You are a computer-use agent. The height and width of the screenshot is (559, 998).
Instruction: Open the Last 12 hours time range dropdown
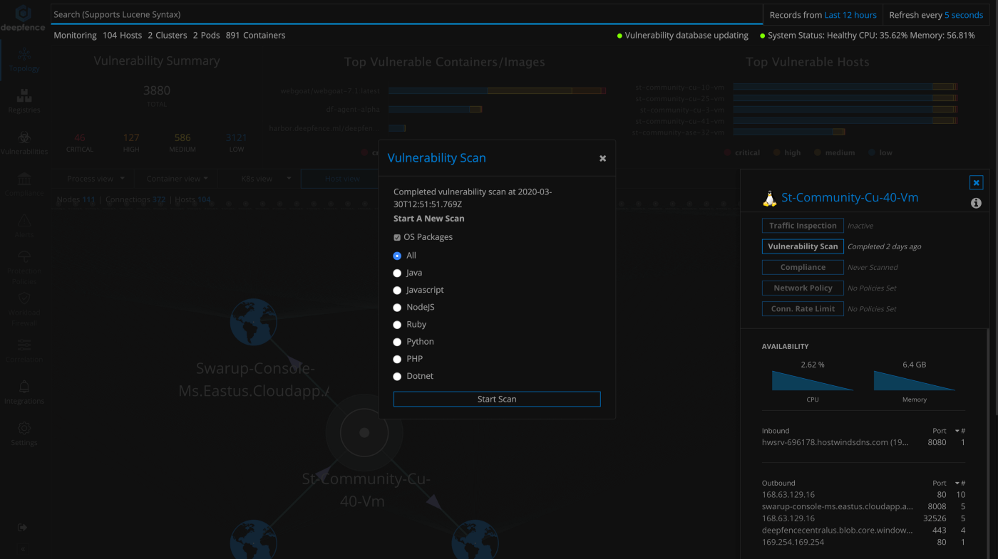850,15
